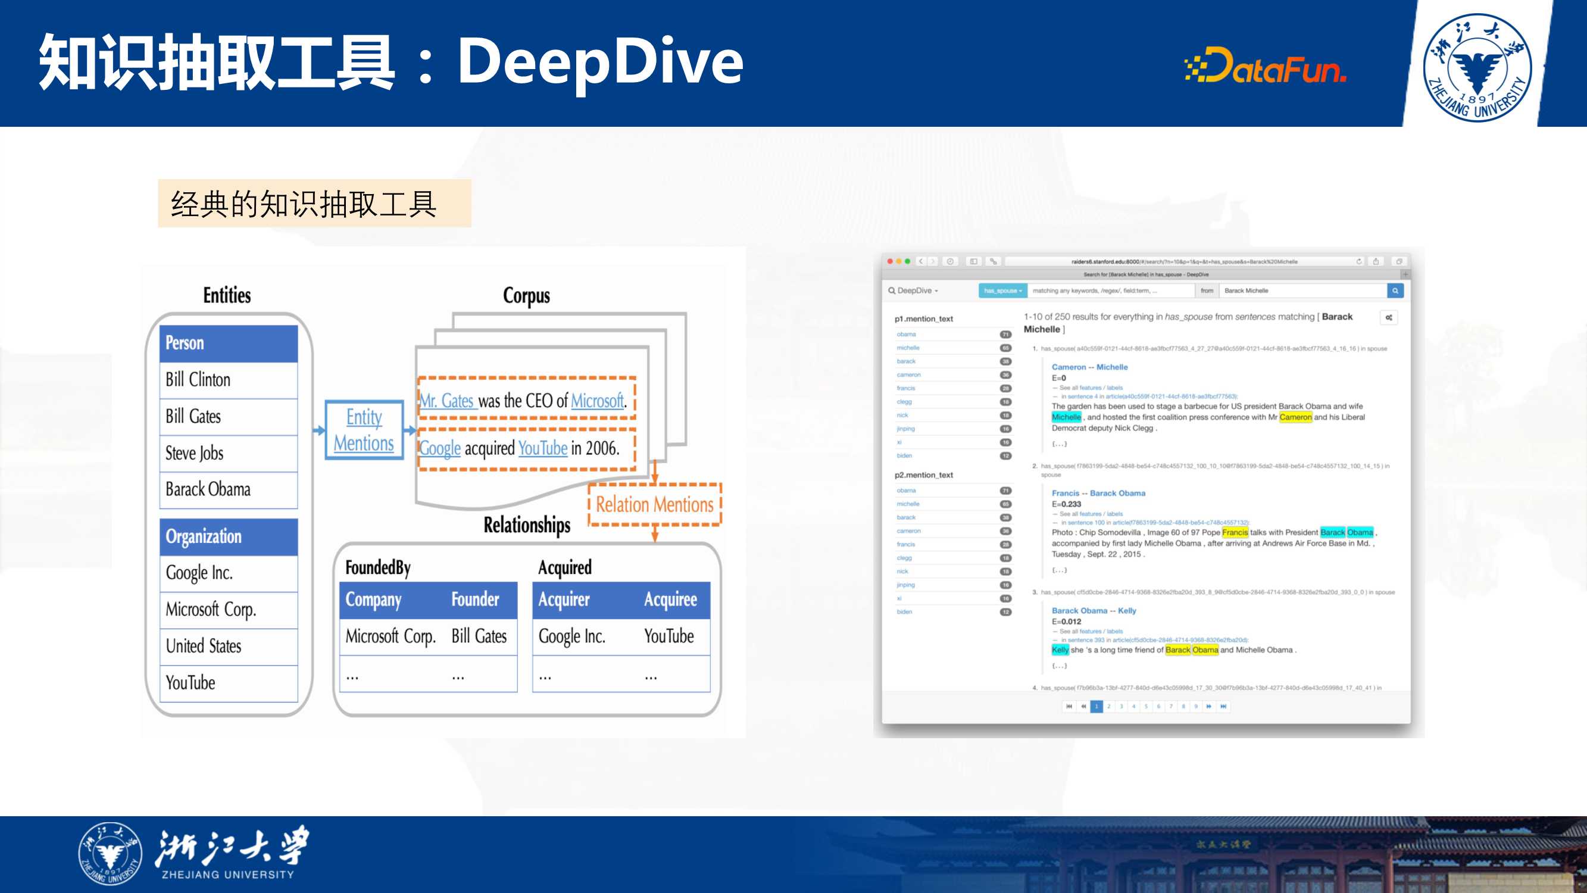Click the browser share icon
The width and height of the screenshot is (1587, 893).
(1376, 261)
